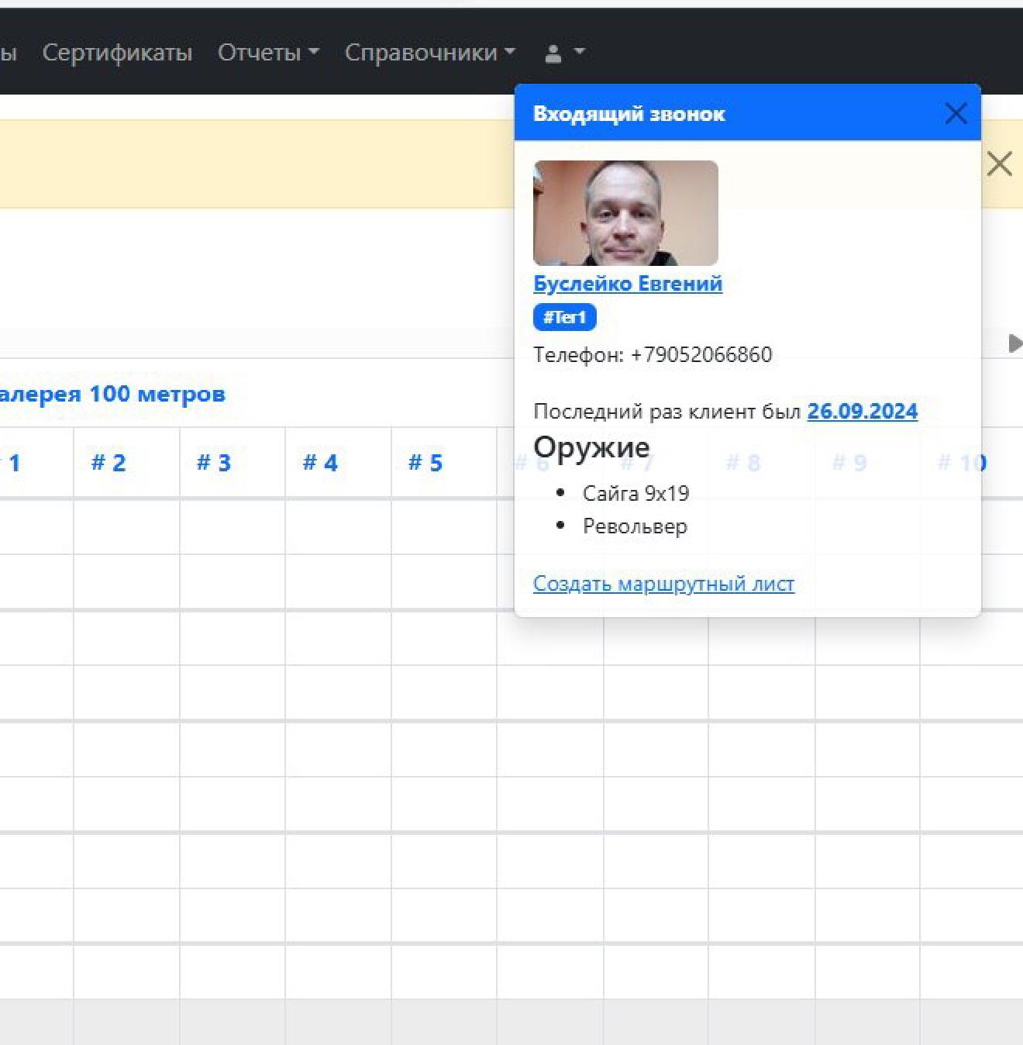
Task: Select lane # 5 column header
Action: point(425,463)
